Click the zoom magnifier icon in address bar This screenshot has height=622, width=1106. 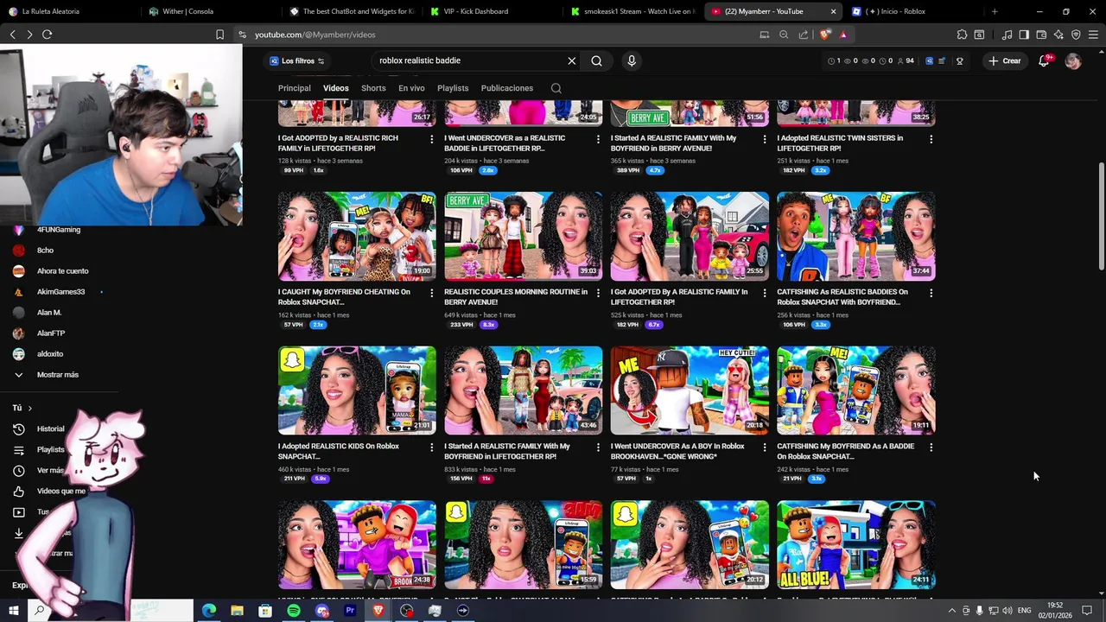(x=784, y=35)
